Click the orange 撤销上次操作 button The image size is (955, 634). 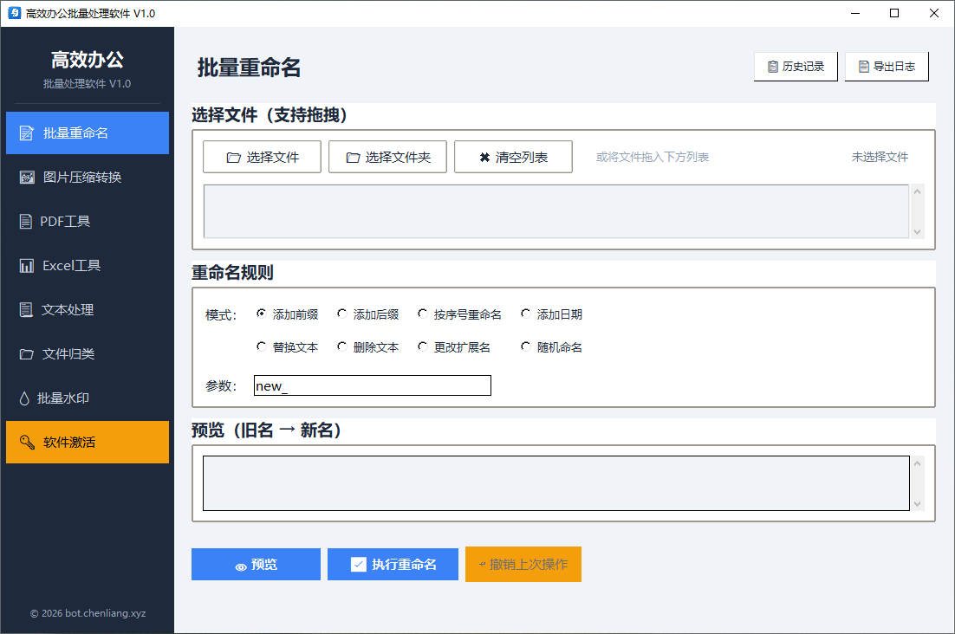point(523,565)
